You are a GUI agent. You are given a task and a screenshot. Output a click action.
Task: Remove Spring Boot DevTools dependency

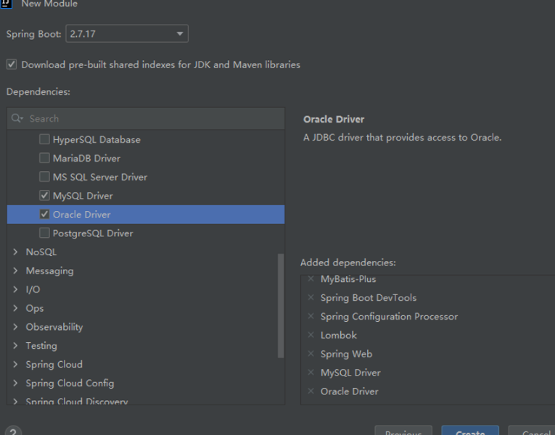(x=311, y=298)
